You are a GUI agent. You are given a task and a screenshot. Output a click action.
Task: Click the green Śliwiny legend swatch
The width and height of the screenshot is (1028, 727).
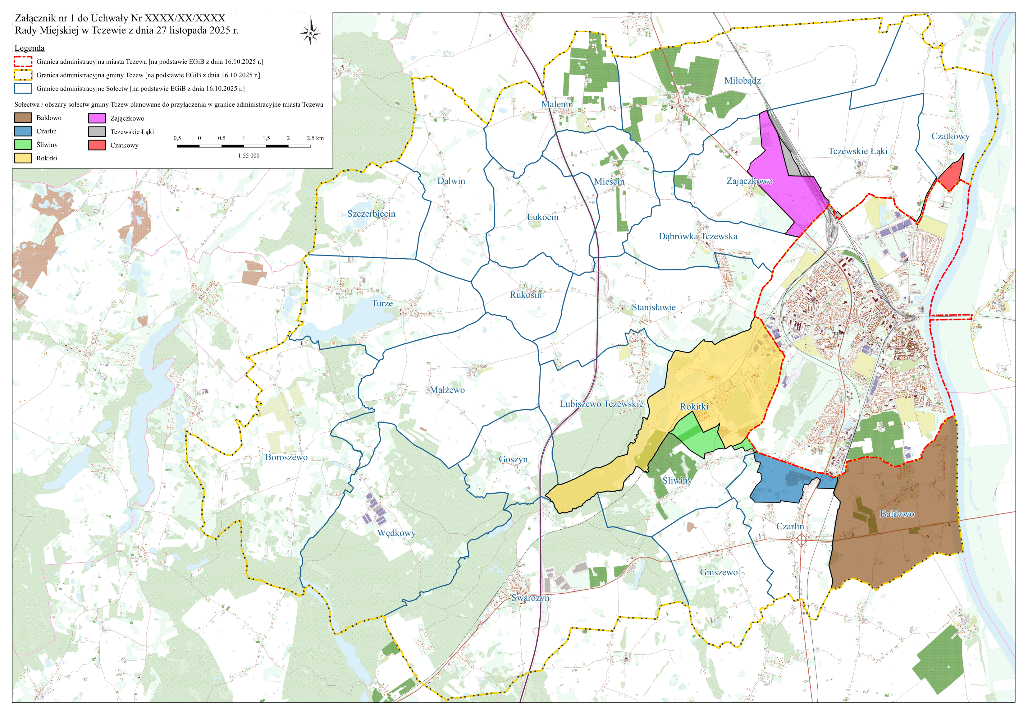[x=23, y=145]
